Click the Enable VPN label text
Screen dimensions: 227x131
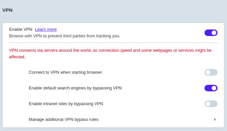(x=21, y=29)
